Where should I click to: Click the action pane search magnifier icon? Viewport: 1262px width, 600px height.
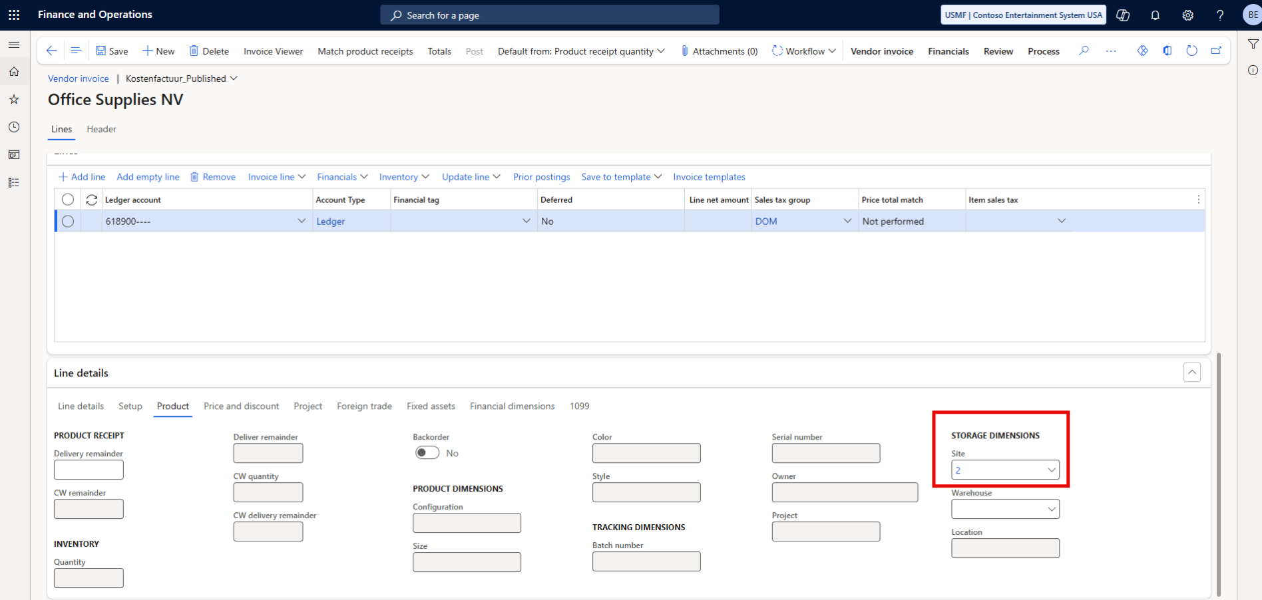(x=1084, y=51)
